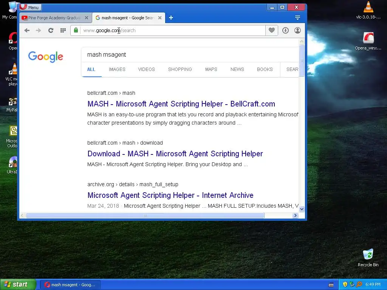This screenshot has height=290, width=387.
Task: Click the Google logo
Action: point(46,57)
